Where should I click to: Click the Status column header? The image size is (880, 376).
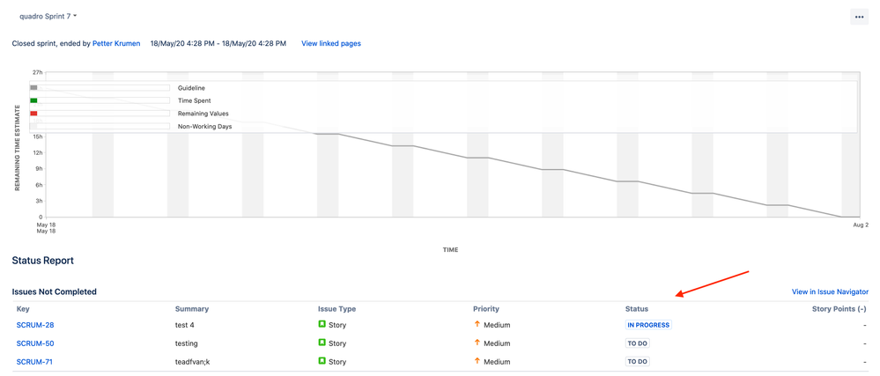coord(636,309)
